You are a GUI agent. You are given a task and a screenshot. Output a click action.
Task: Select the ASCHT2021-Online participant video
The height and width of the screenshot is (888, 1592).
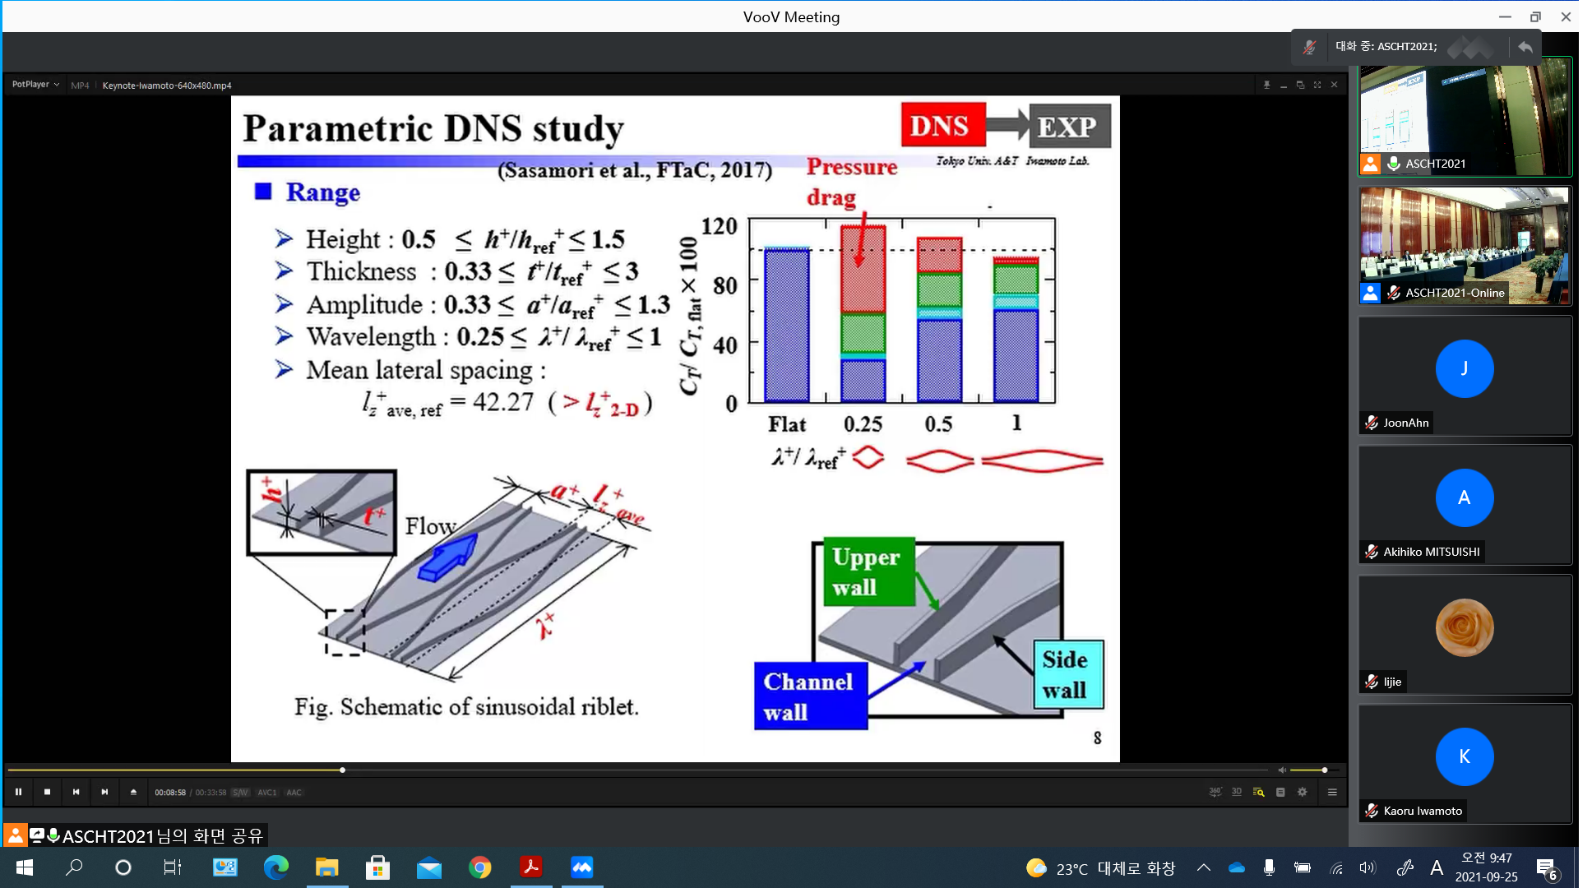1464,245
